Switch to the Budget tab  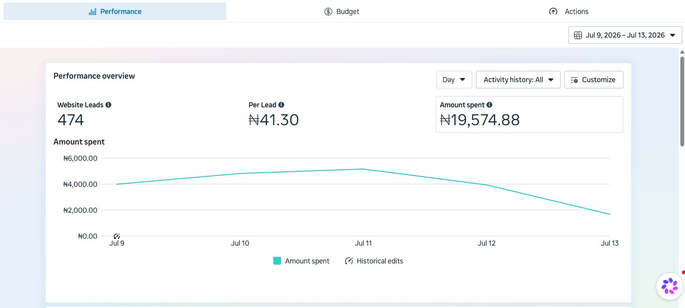[x=342, y=12]
